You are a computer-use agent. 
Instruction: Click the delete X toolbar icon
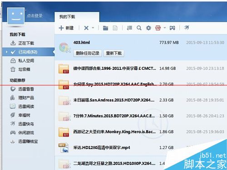86,28
